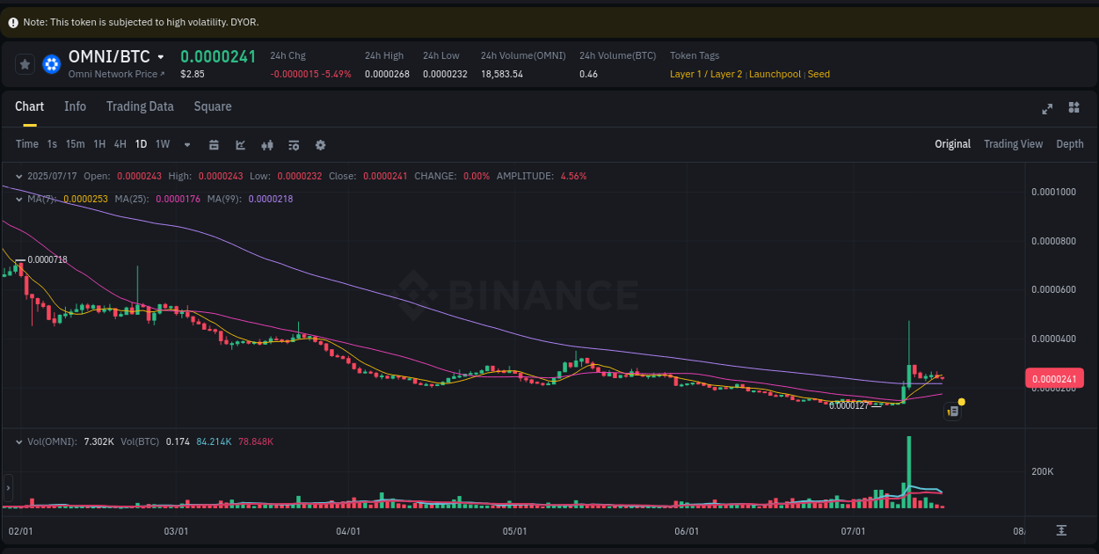Click the current price label 0.0000241
This screenshot has height=554, width=1099.
pos(1054,378)
